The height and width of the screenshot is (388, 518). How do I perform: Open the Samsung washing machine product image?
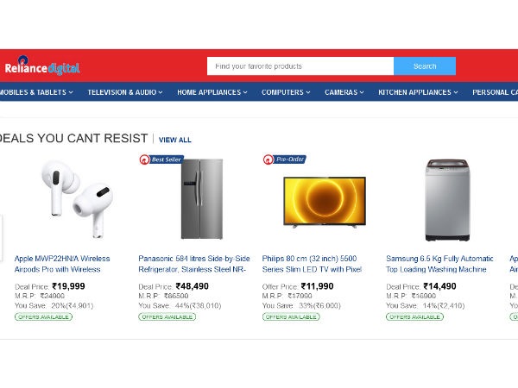(x=447, y=200)
